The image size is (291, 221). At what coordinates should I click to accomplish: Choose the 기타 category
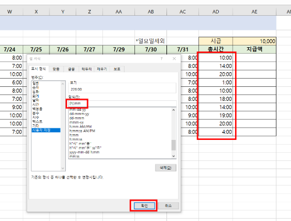(x=36, y=126)
